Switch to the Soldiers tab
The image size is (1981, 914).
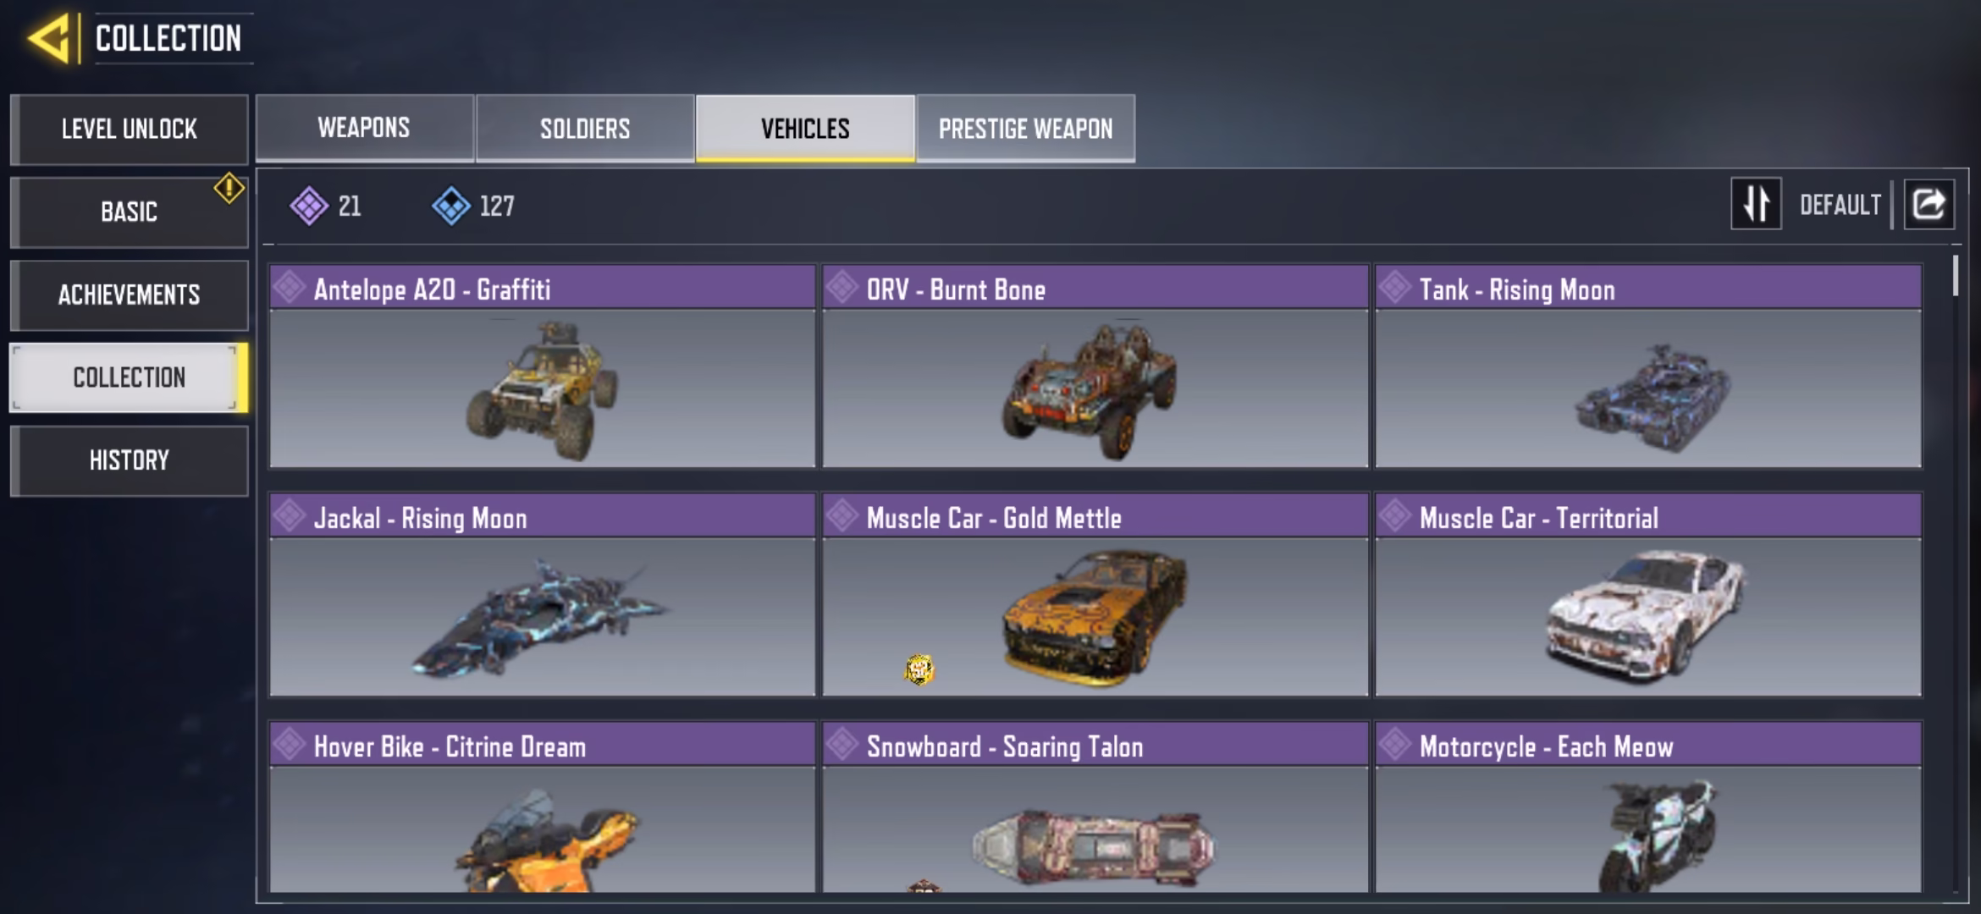[x=585, y=128]
